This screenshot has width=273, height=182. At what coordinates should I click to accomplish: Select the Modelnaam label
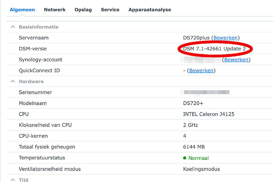[33, 103]
